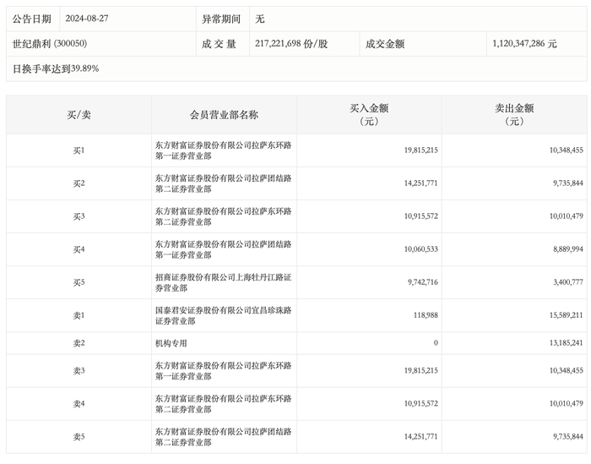Select buy amount 9,742,716
Screen dimensions: 591x464
pyautogui.click(x=423, y=282)
